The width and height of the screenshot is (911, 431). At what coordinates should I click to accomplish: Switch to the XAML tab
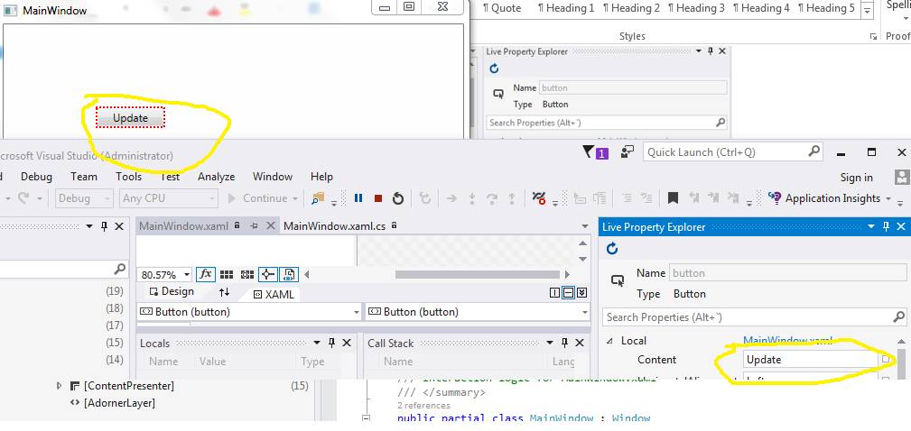click(274, 294)
